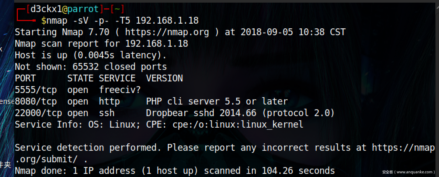Click the parrot hostname in the prompt
Viewport: 439px width, 177px height.
tap(83, 9)
